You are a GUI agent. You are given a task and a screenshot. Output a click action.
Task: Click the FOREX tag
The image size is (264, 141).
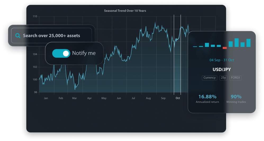[235, 78]
